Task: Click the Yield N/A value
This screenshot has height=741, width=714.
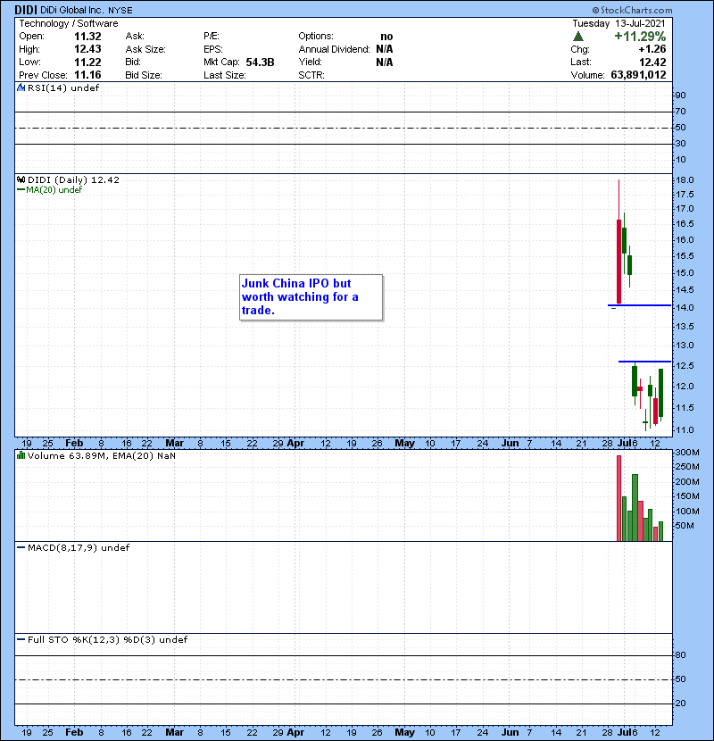Action: click(385, 62)
